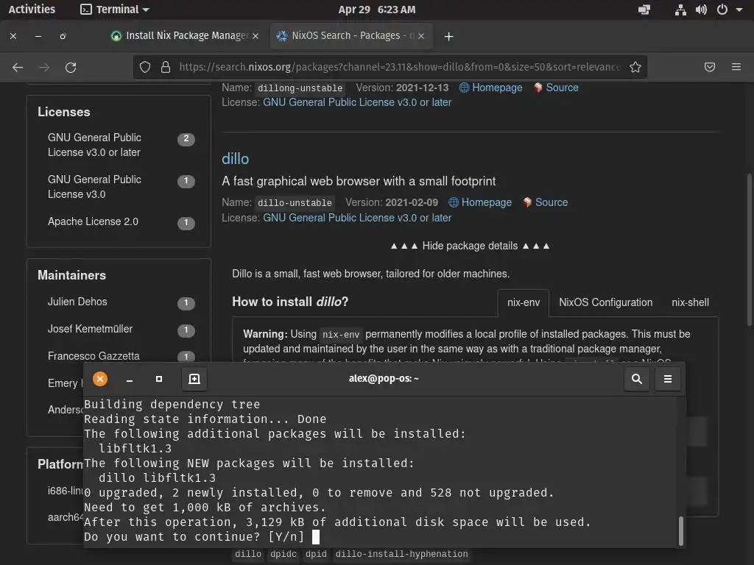Bookmark this page with the star icon
This screenshot has height=565, width=754.
pyautogui.click(x=635, y=67)
